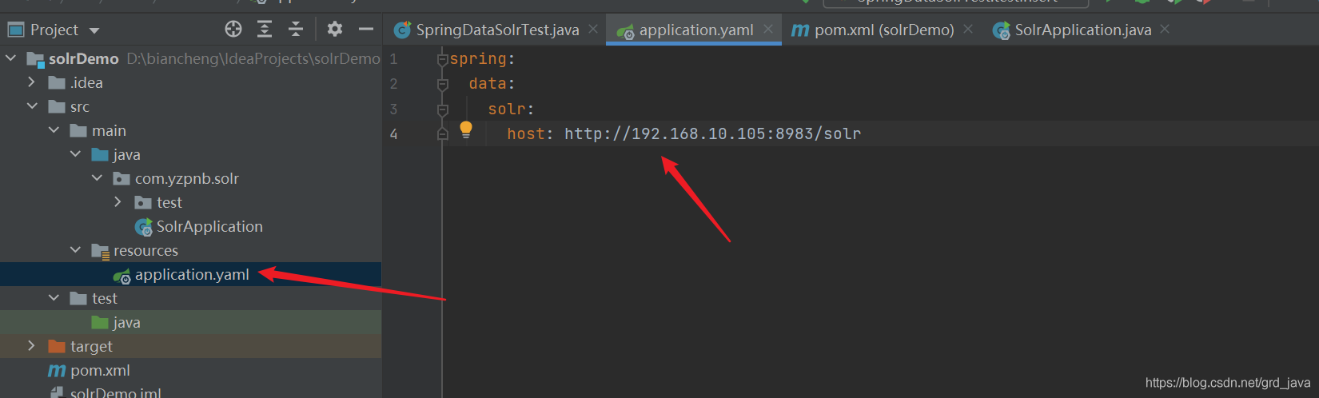1319x398 pixels.
Task: Click the fold marker beside spring:
Action: point(442,59)
